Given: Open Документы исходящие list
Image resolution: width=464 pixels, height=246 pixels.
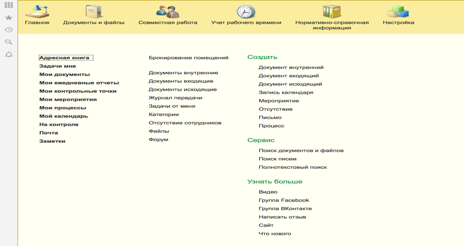Looking at the screenshot, I should click(x=183, y=90).
